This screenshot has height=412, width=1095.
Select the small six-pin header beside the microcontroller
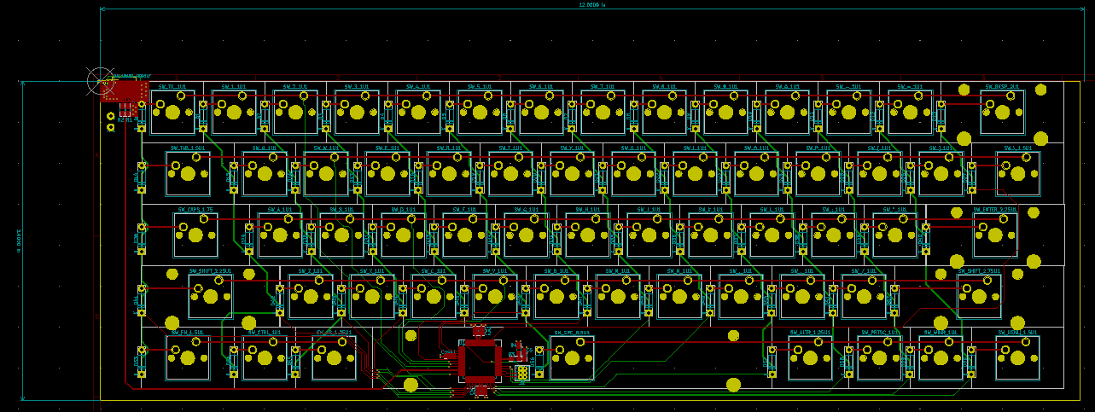point(521,372)
